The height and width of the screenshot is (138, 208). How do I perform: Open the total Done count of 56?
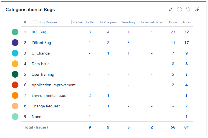pos(173,127)
